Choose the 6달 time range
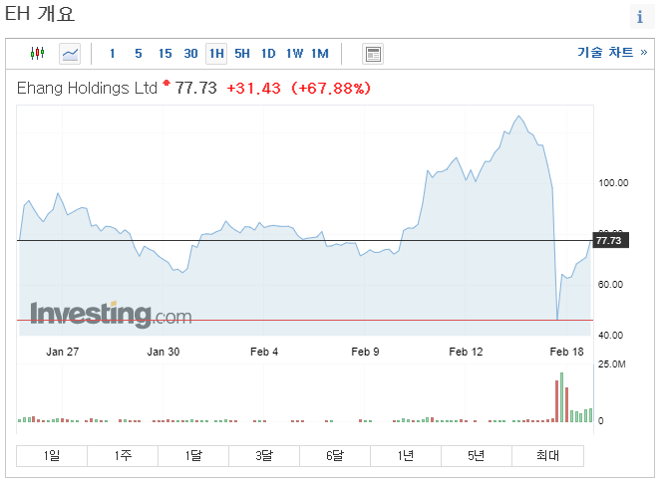This screenshot has width=662, height=483. (335, 455)
